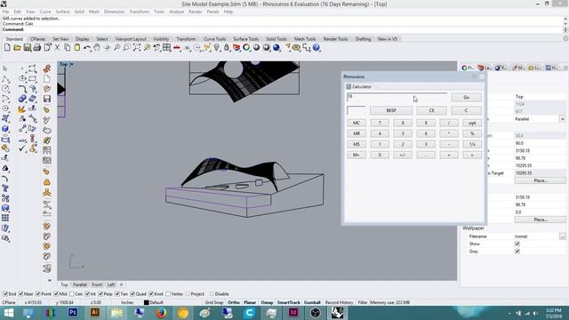The image size is (569, 320).
Task: Click the light bulb Hide objects icon
Action: tap(217, 47)
